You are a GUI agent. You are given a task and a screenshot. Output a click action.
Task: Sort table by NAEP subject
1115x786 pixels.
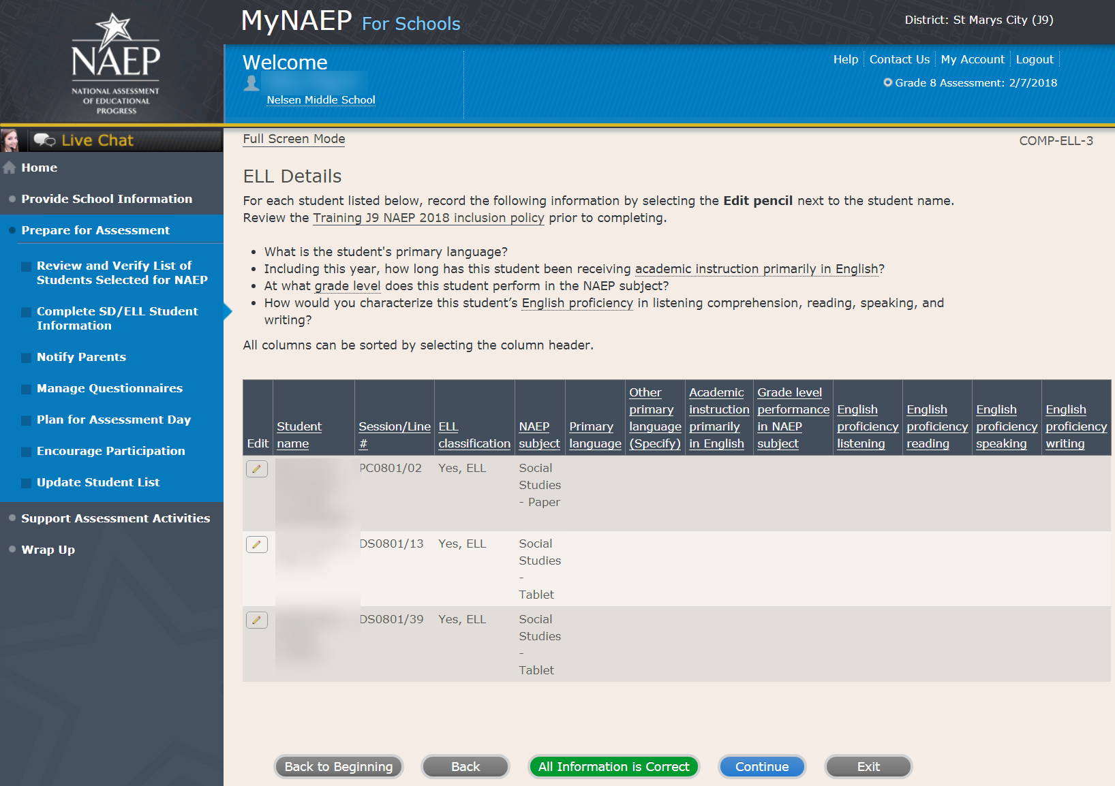tap(539, 435)
